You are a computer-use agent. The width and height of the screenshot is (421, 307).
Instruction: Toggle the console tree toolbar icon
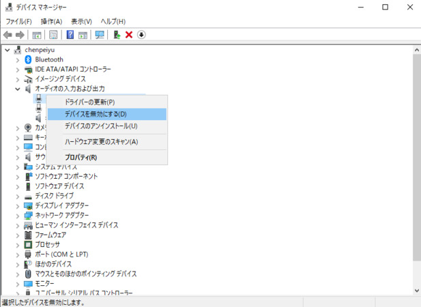point(37,35)
